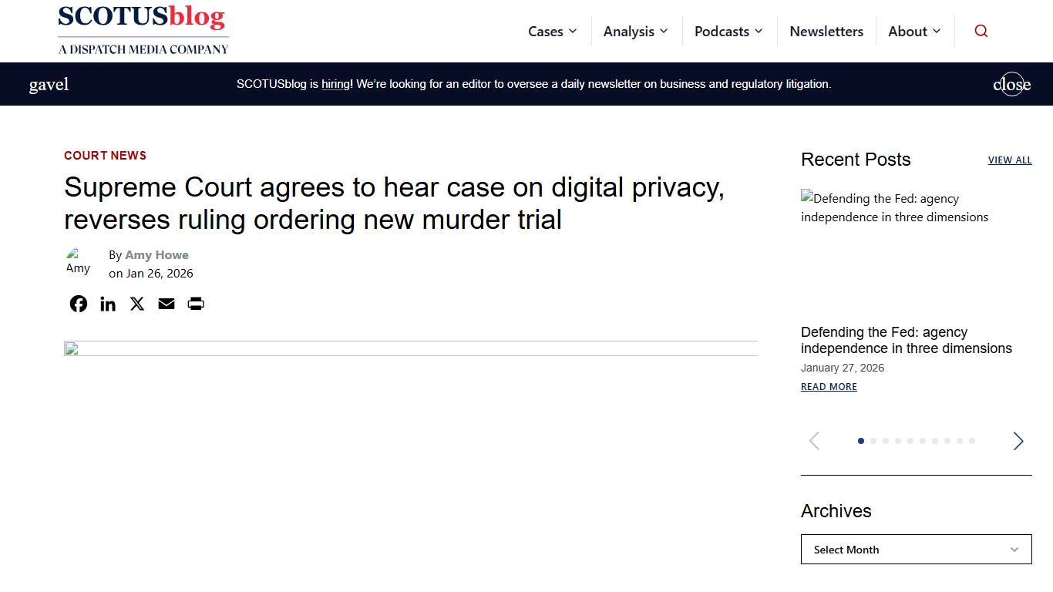Open the Newsletters menu item
1053x592 pixels.
click(x=826, y=31)
